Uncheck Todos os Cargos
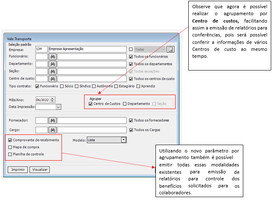272x200 pixels. coord(131,130)
